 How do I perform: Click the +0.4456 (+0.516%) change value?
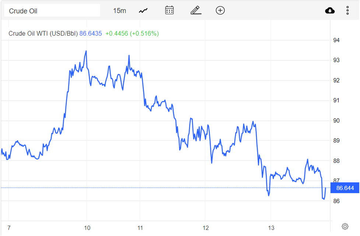(x=132, y=34)
